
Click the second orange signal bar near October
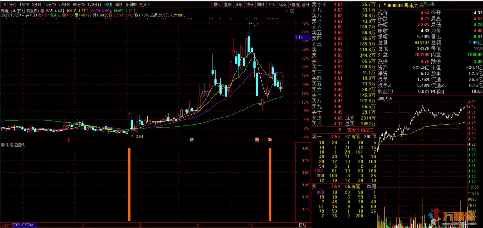pyautogui.click(x=270, y=185)
